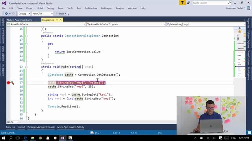Click the user account avatar icon
The width and height of the screenshot is (252, 141).
(x=248, y=8)
